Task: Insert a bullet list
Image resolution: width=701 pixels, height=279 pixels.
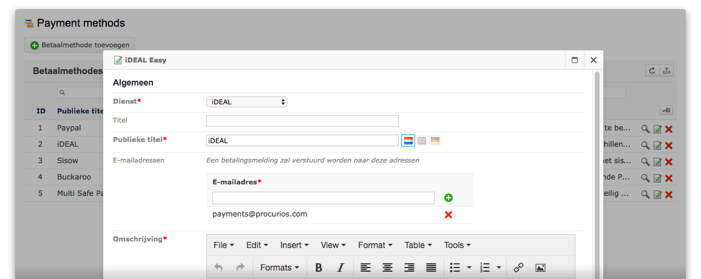Action: [x=455, y=267]
